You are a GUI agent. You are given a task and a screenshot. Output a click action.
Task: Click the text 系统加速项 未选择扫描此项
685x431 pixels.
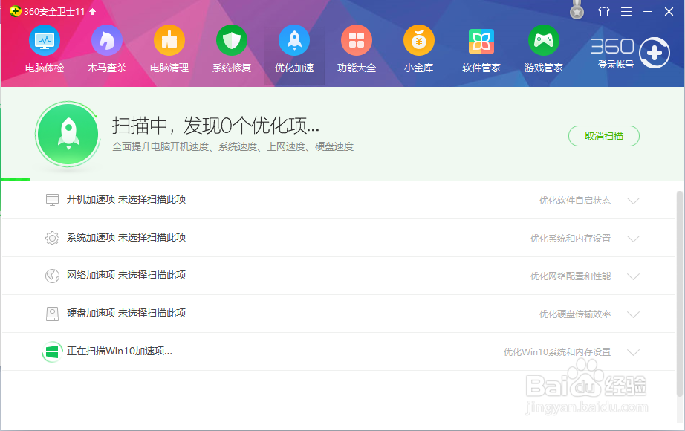coord(126,237)
